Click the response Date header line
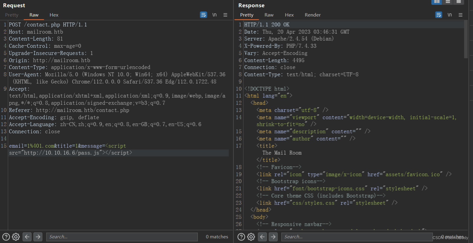The height and width of the screenshot is (243, 473). tap(297, 32)
